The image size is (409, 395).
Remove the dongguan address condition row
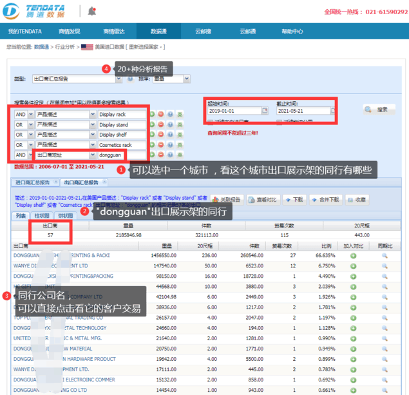[x=161, y=155]
